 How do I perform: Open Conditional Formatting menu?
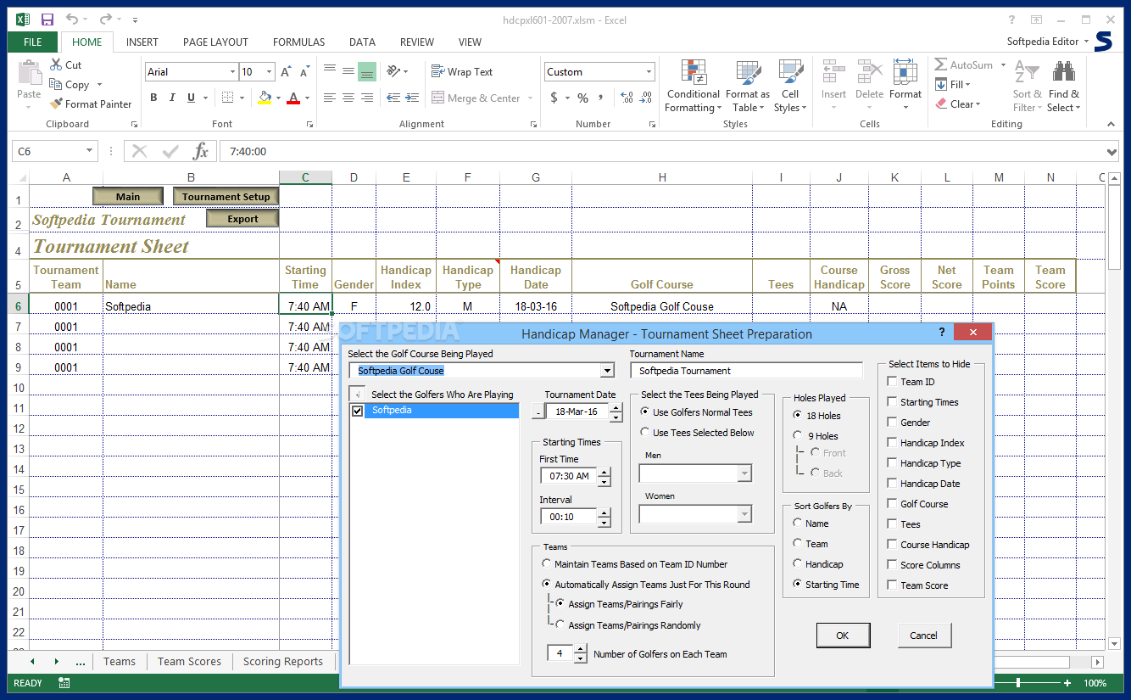point(694,87)
